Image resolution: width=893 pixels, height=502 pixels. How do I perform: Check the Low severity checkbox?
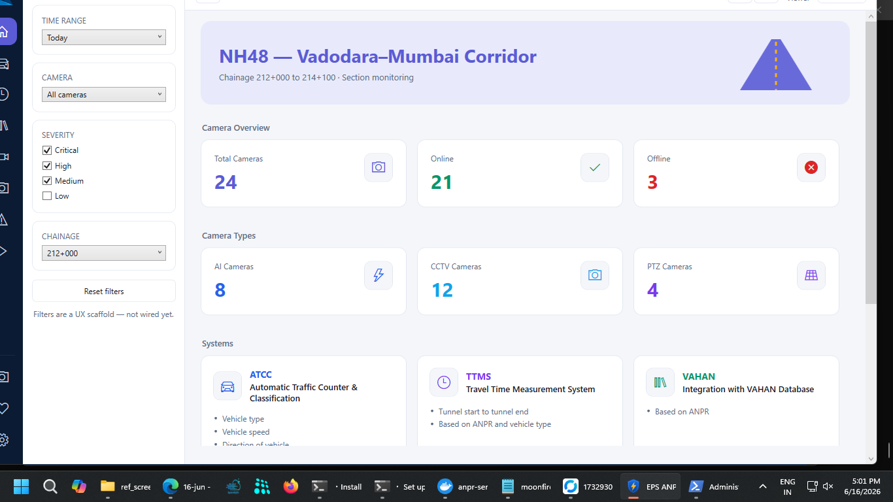(47, 196)
